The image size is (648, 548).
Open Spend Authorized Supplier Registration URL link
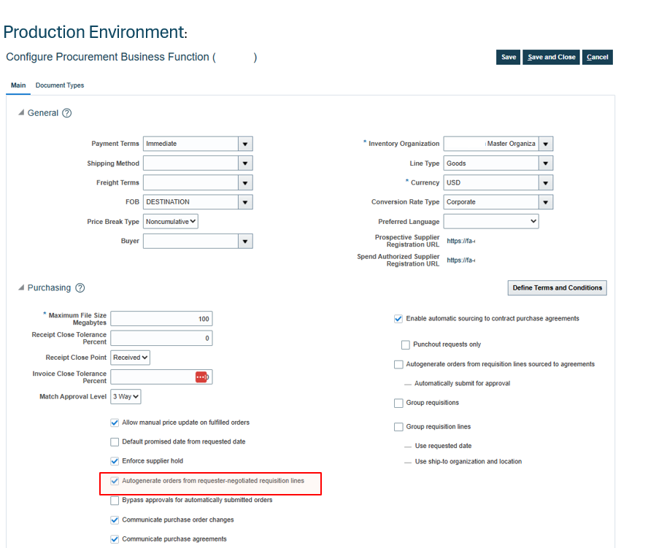(x=460, y=261)
